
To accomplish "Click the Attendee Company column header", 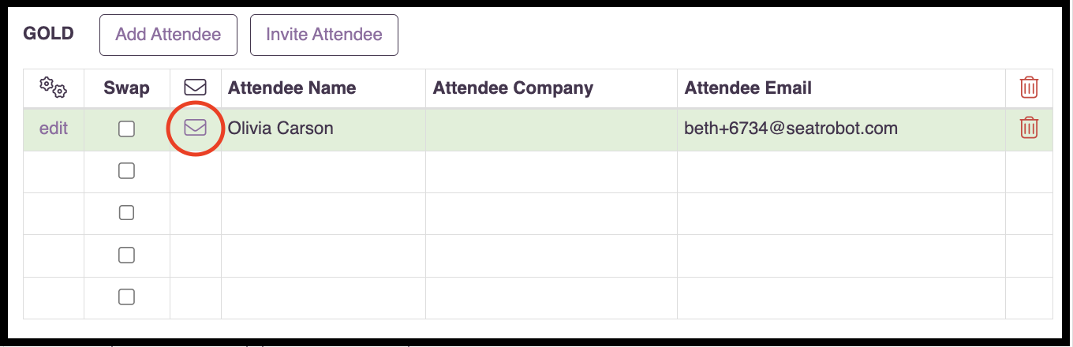I will click(x=513, y=88).
